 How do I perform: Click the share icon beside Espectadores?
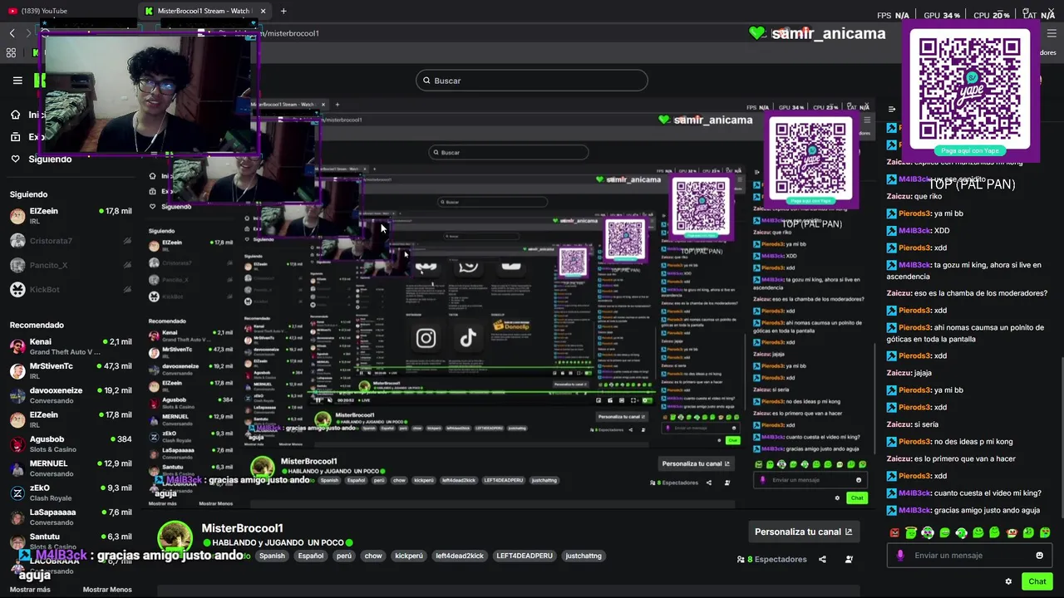click(822, 559)
